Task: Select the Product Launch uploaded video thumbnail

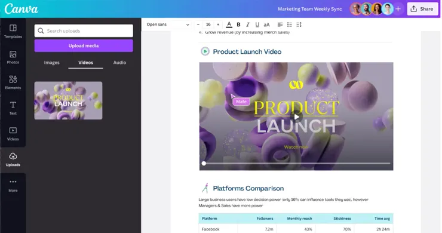Action: (x=68, y=100)
